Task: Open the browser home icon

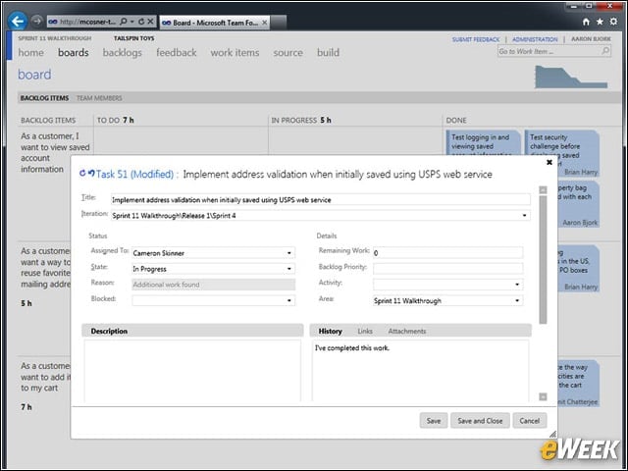Action: (586, 22)
